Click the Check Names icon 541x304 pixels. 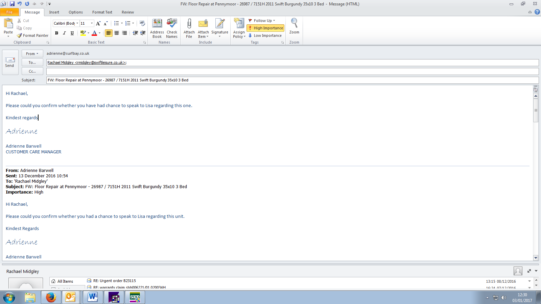pos(172,24)
